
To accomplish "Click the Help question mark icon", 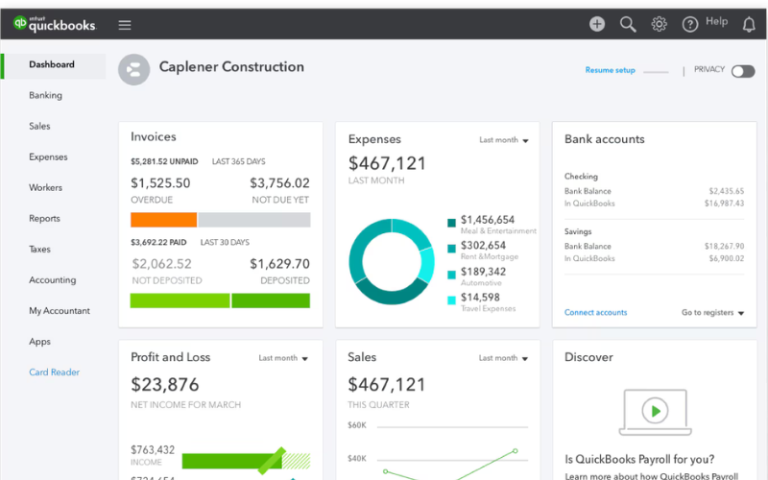I will click(689, 25).
